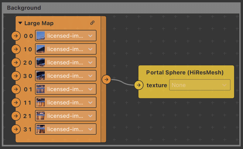Click the texture input port on Portal Sphere
The width and height of the screenshot is (243, 149).
(139, 85)
